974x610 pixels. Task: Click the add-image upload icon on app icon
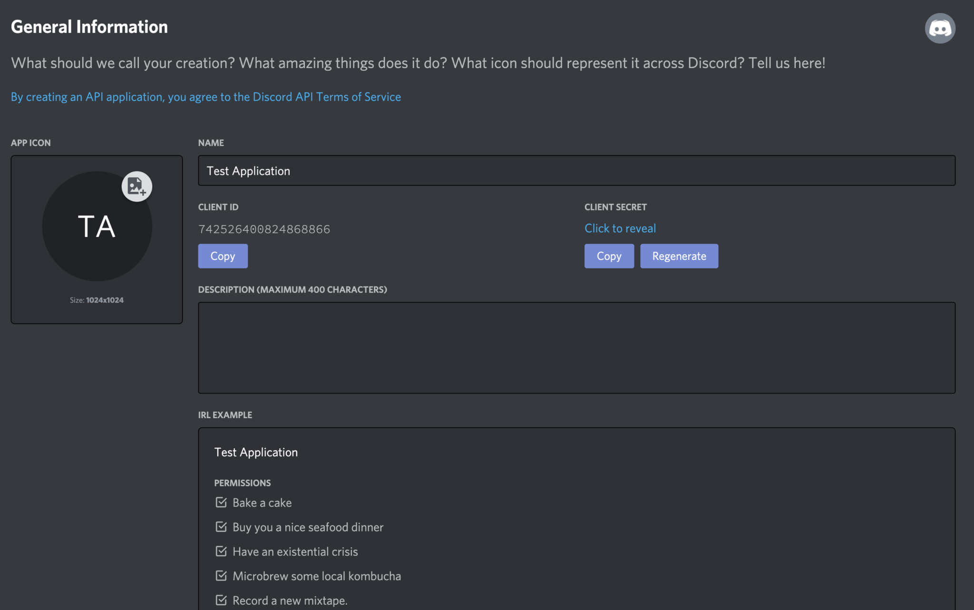pos(136,186)
